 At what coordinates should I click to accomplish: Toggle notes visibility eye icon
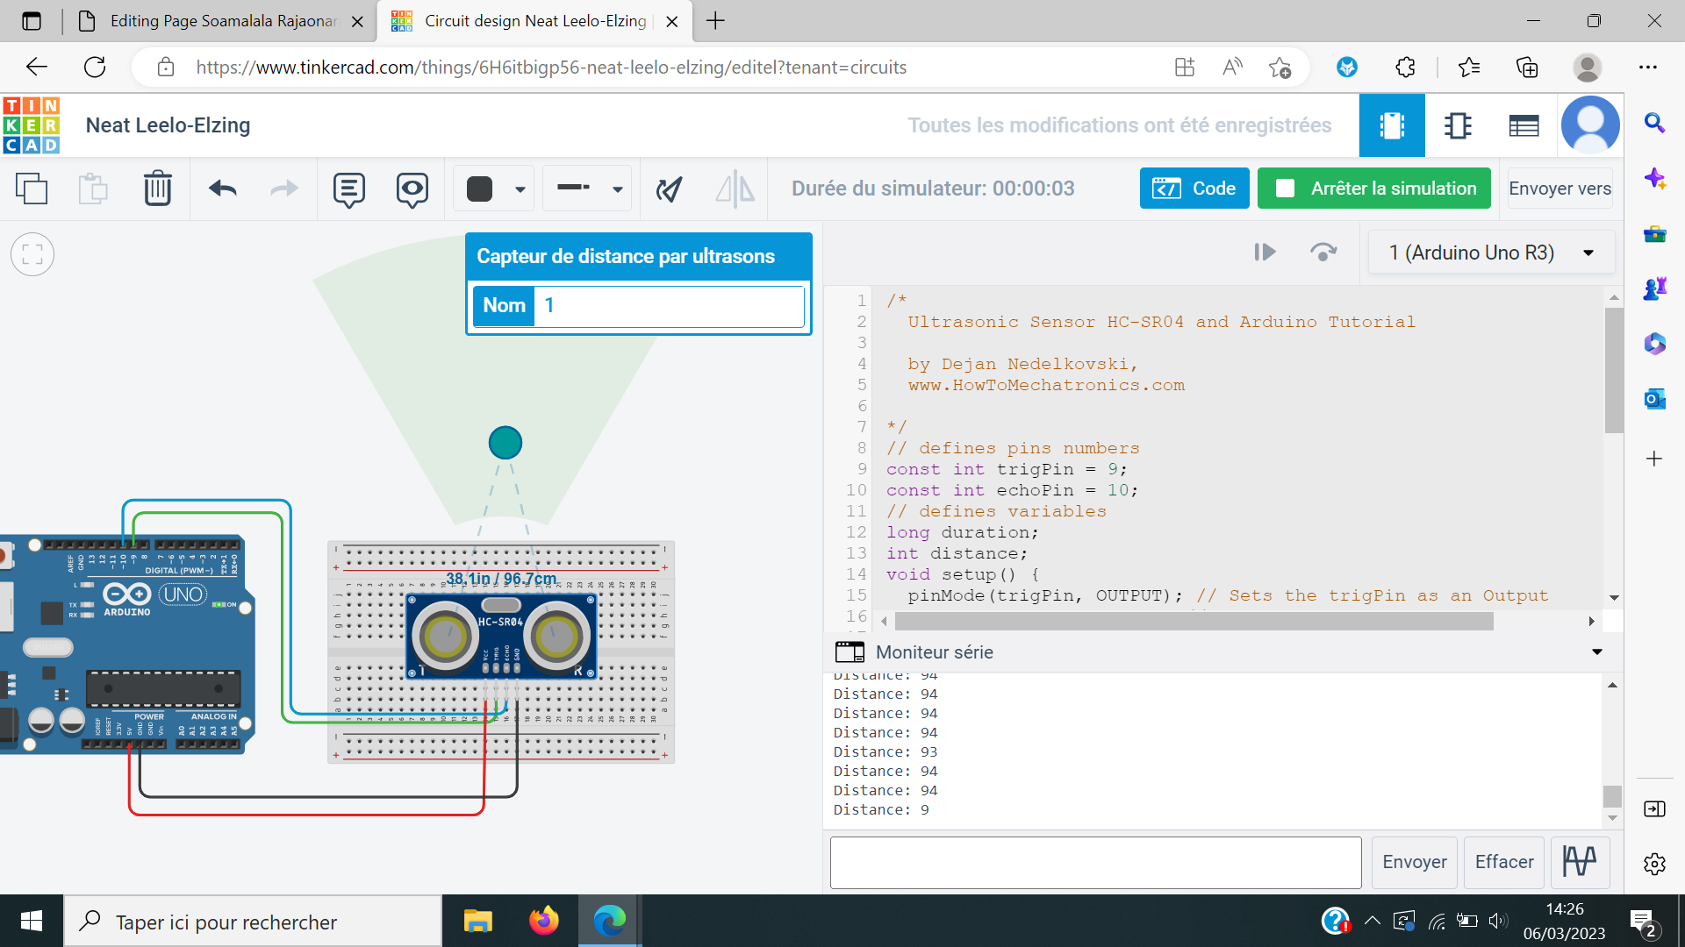[412, 189]
